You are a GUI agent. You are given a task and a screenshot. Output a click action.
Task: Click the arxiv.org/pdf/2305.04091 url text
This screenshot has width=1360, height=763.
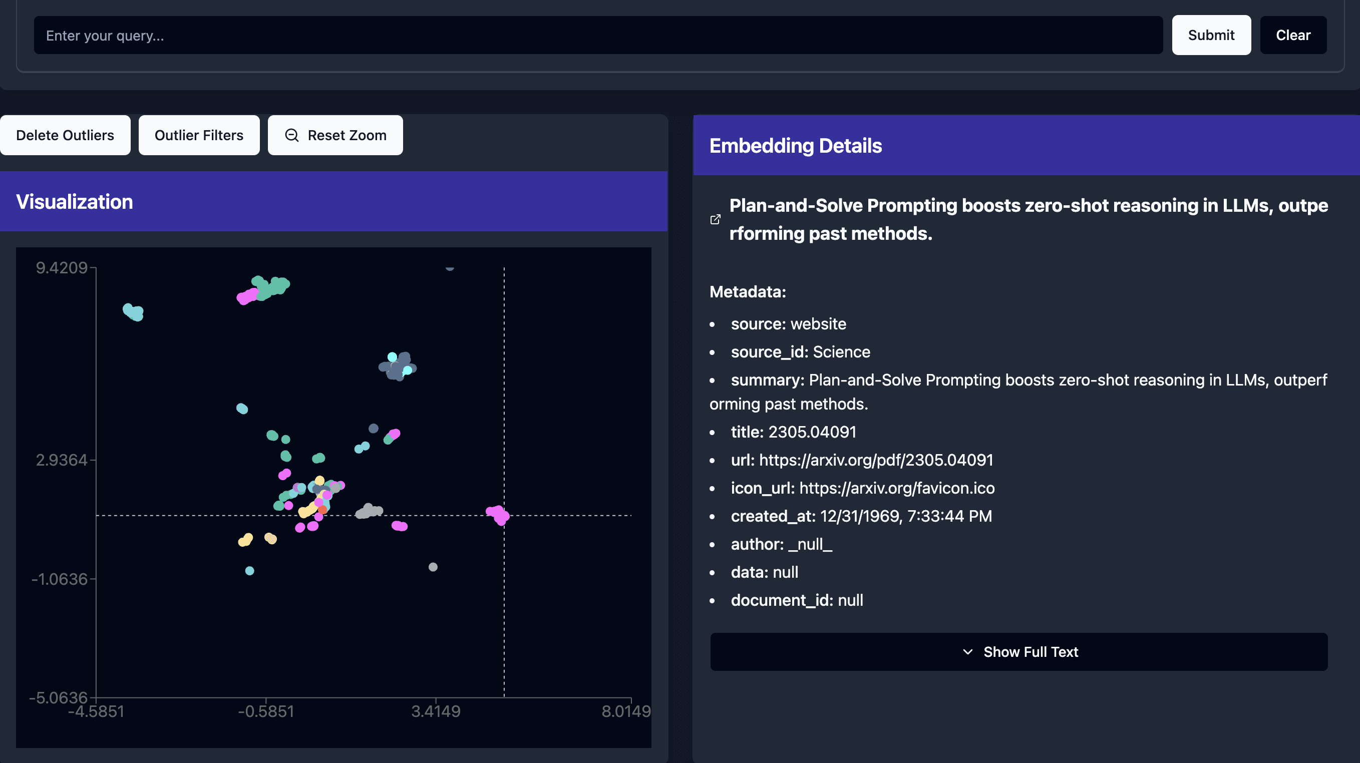876,460
